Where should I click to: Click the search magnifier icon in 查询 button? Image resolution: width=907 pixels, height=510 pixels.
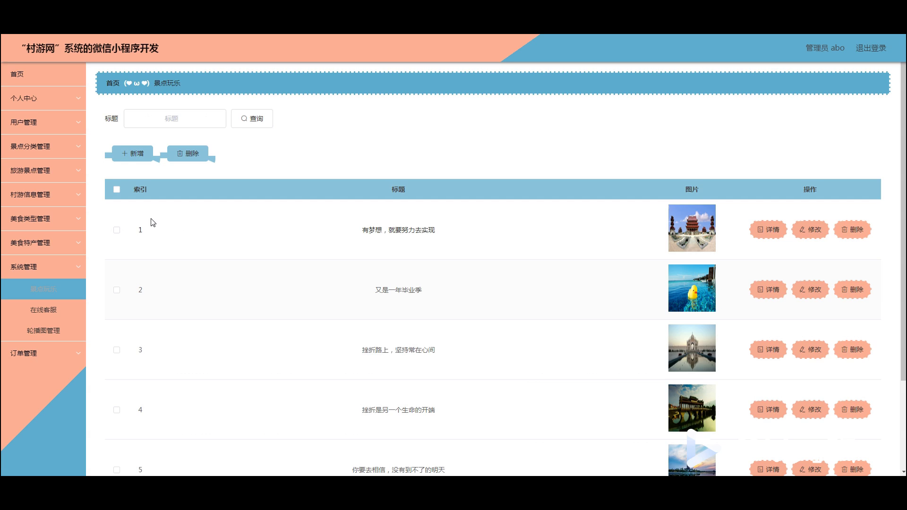pos(244,119)
